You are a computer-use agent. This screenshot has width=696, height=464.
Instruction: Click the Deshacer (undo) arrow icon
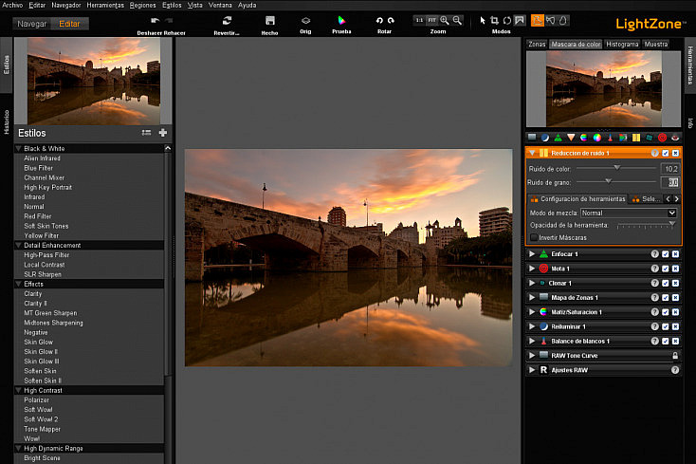pyautogui.click(x=155, y=21)
